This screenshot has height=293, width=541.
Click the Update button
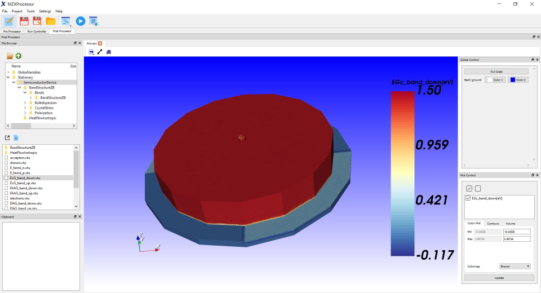click(499, 278)
